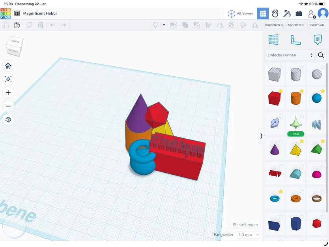Toggle the show-all hidden objects lightbulb
Screen dimensions: 329x247
[x=155, y=25]
